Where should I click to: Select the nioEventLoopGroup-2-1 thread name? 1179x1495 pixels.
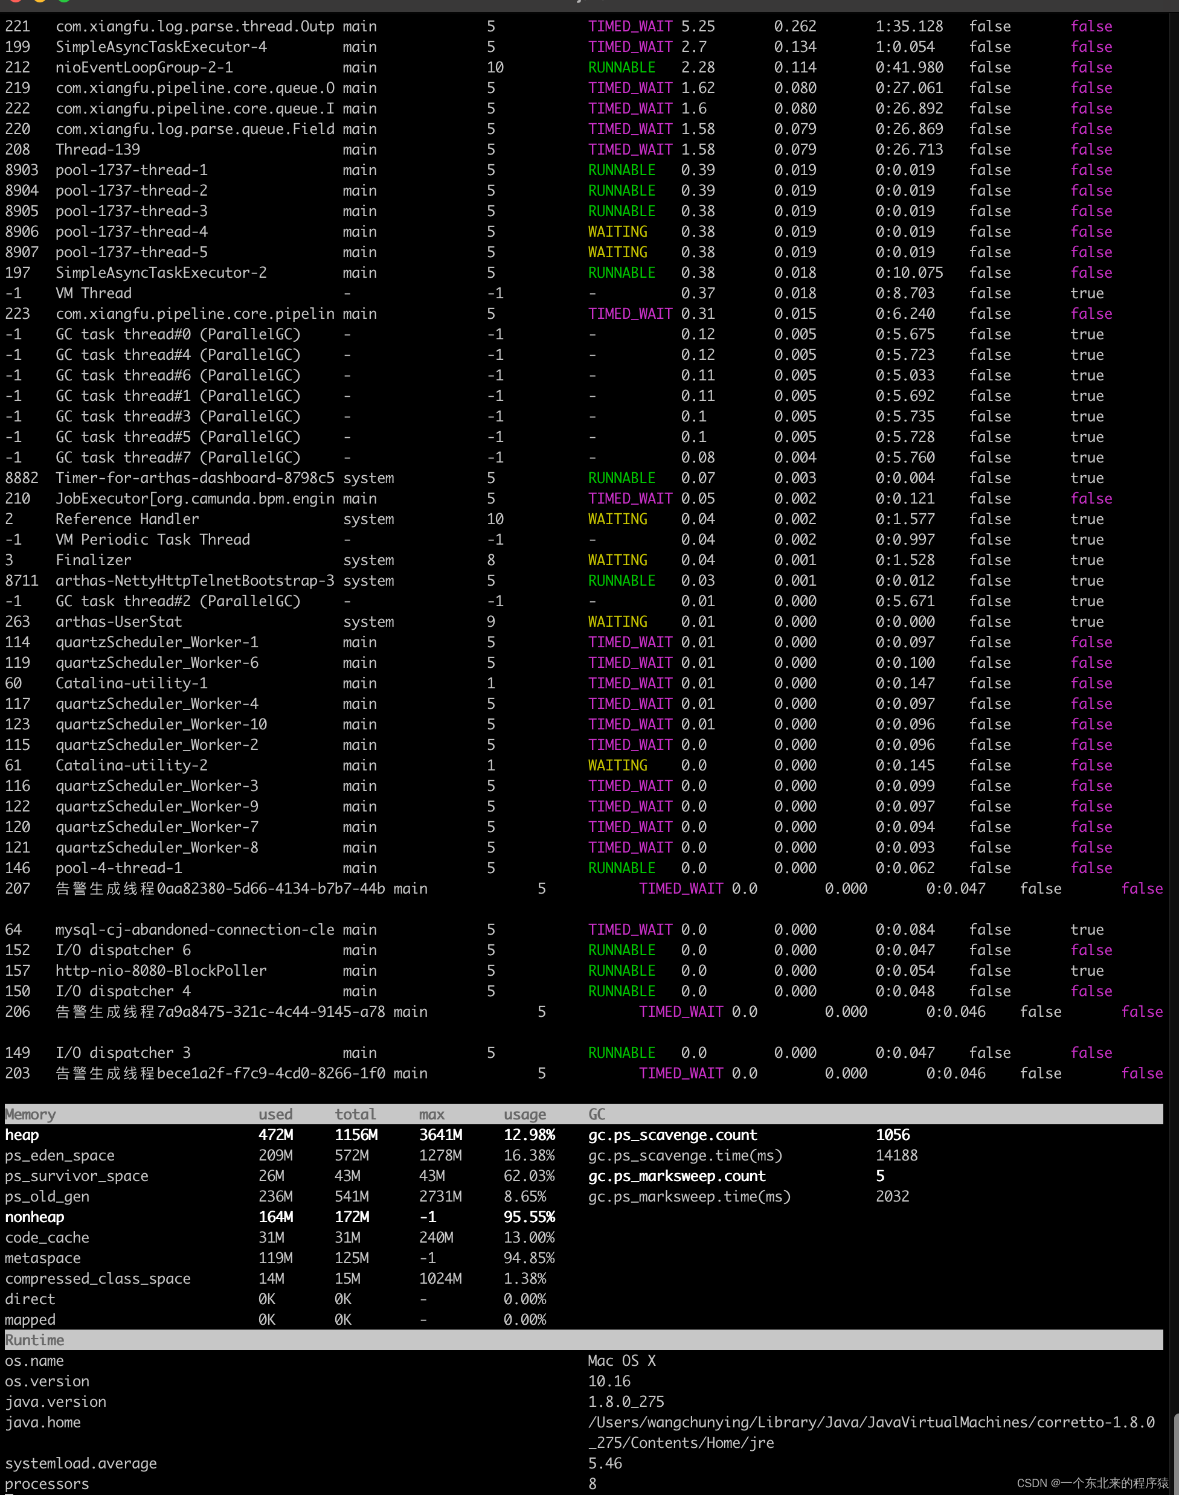click(144, 68)
